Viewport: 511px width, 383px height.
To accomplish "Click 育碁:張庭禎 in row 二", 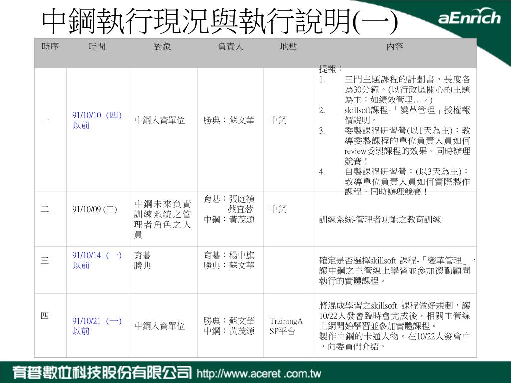I will click(x=229, y=199).
